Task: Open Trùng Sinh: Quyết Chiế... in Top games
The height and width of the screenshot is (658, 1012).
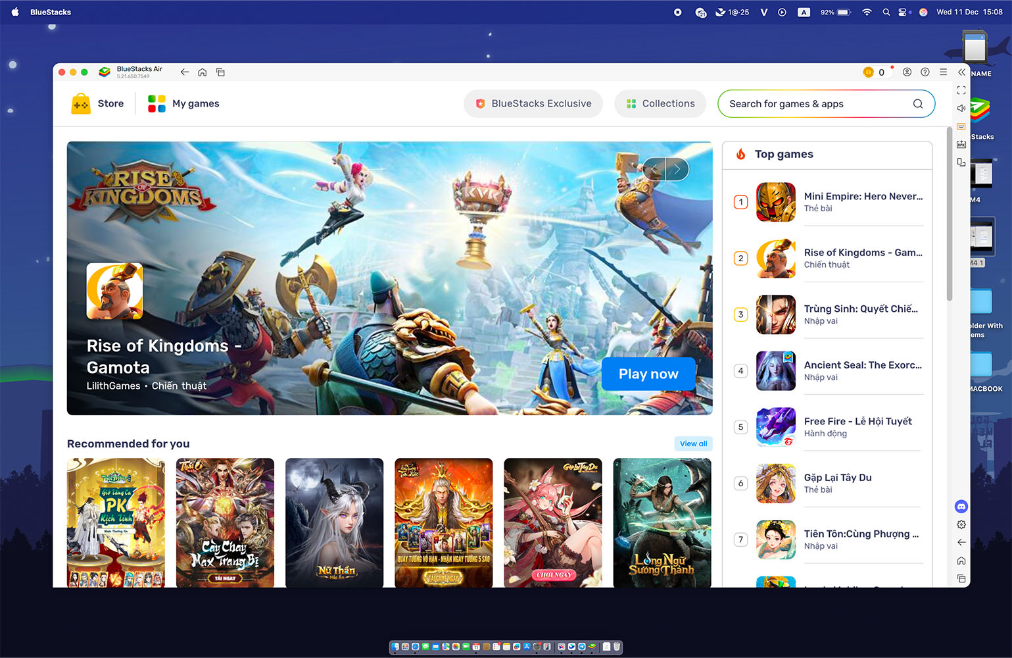Action: [x=828, y=315]
